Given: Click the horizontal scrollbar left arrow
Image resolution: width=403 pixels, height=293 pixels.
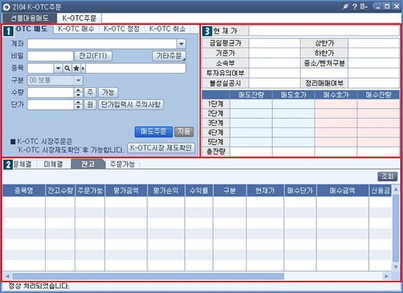Looking at the screenshot, I should (x=7, y=276).
